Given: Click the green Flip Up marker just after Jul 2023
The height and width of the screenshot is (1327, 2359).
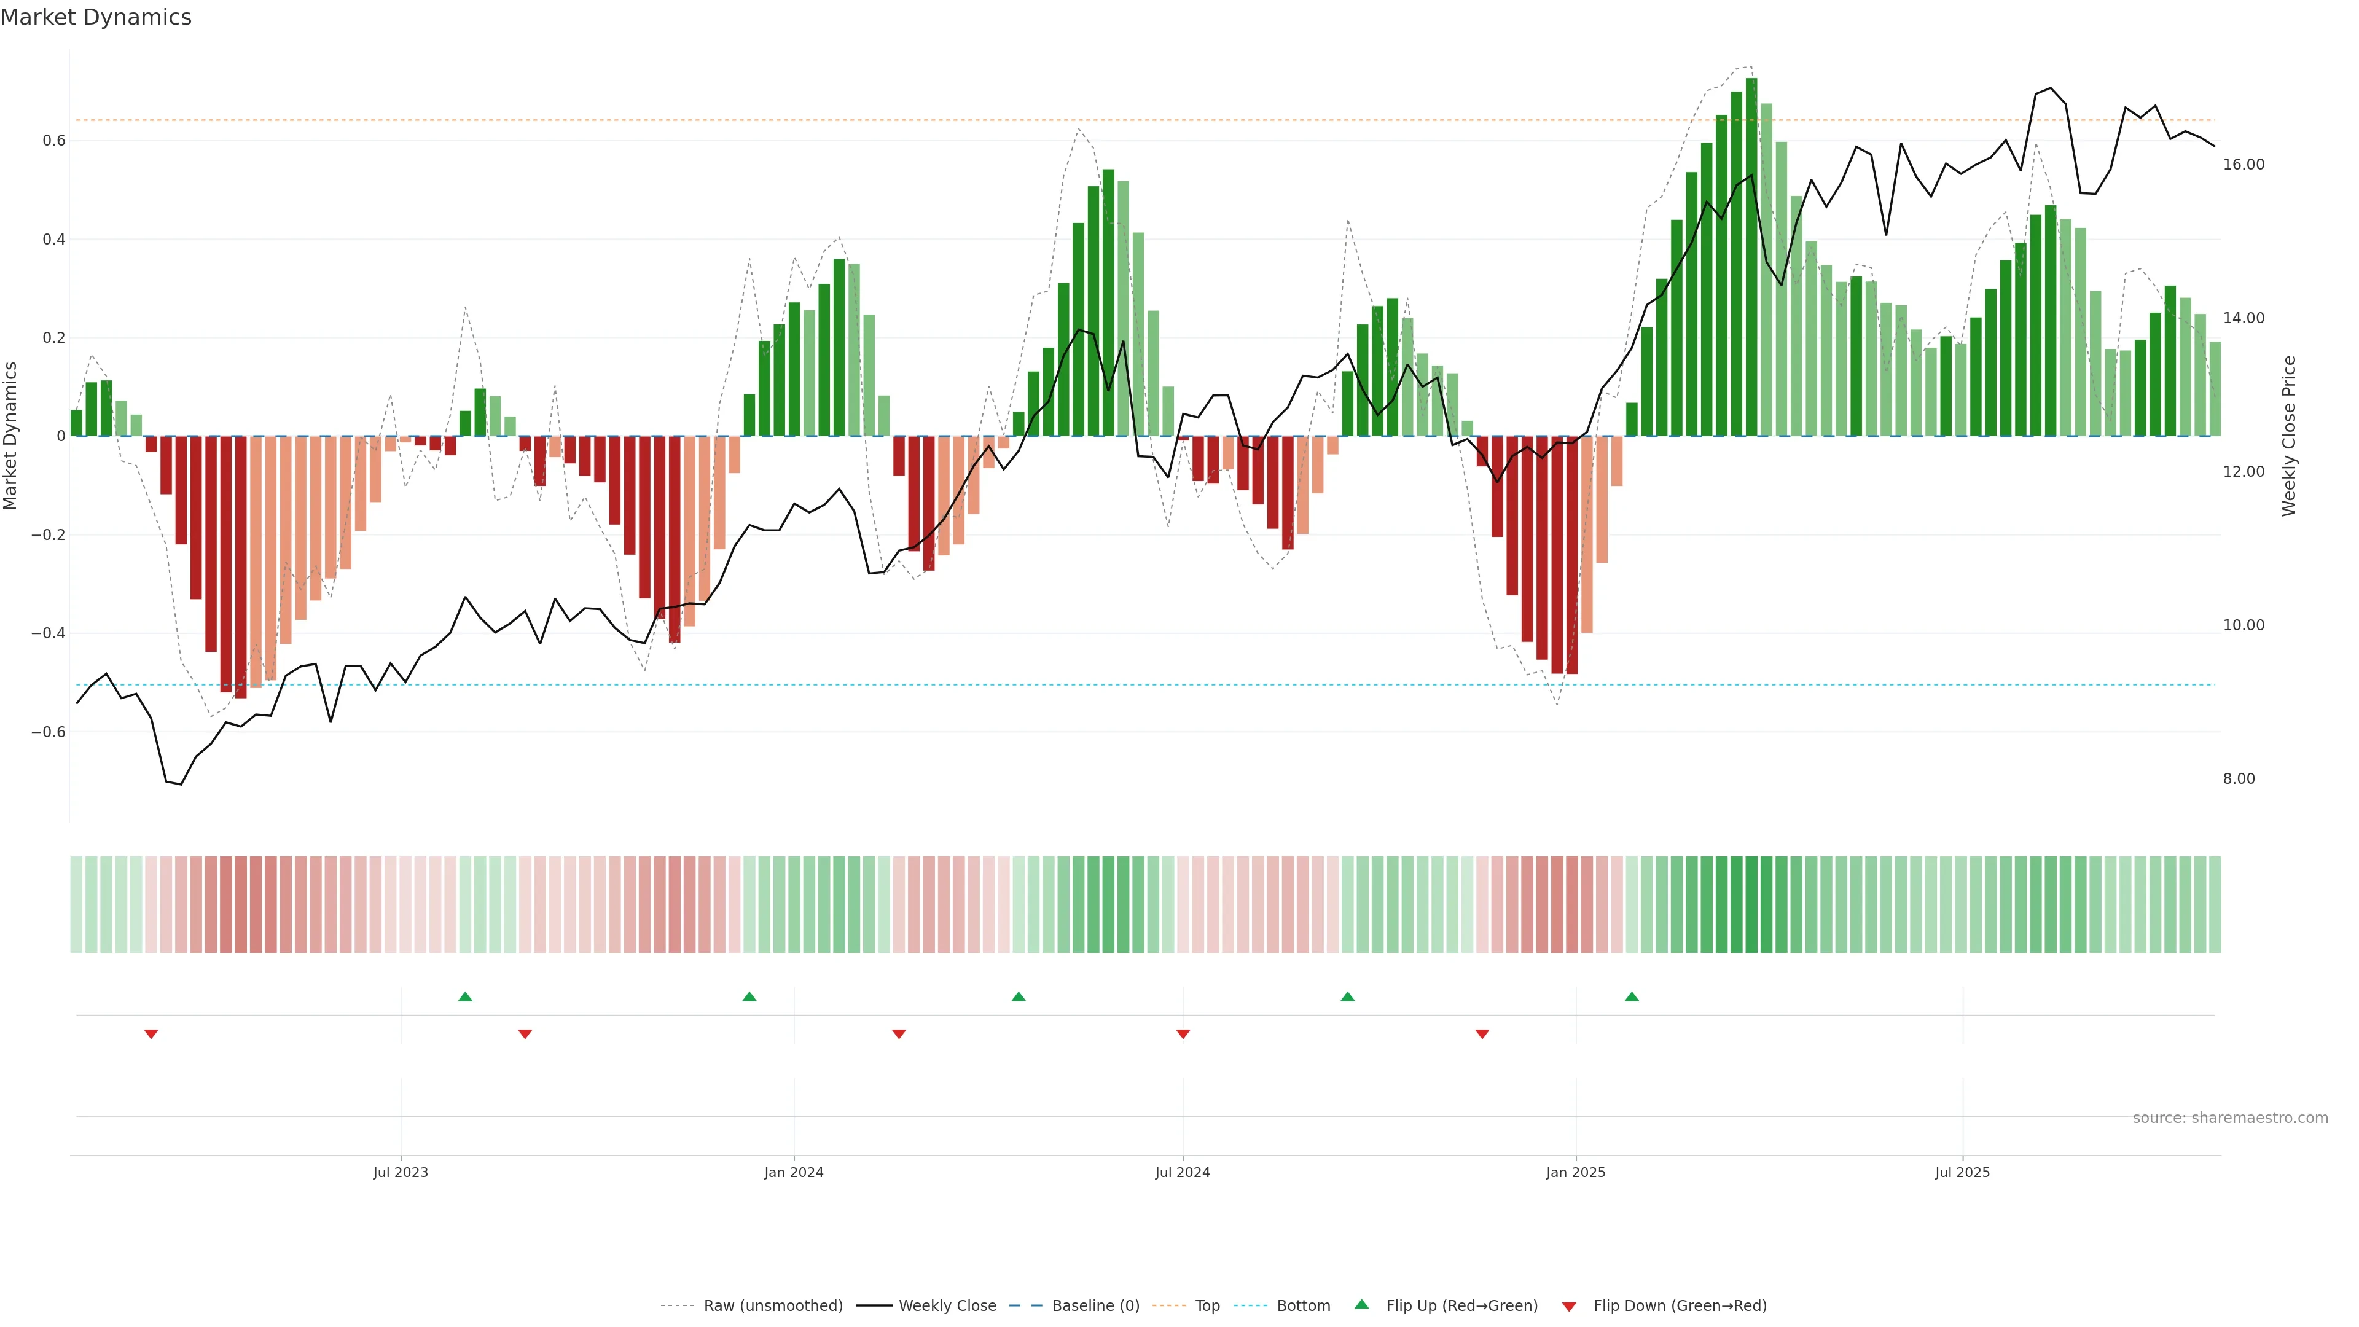Looking at the screenshot, I should [465, 996].
